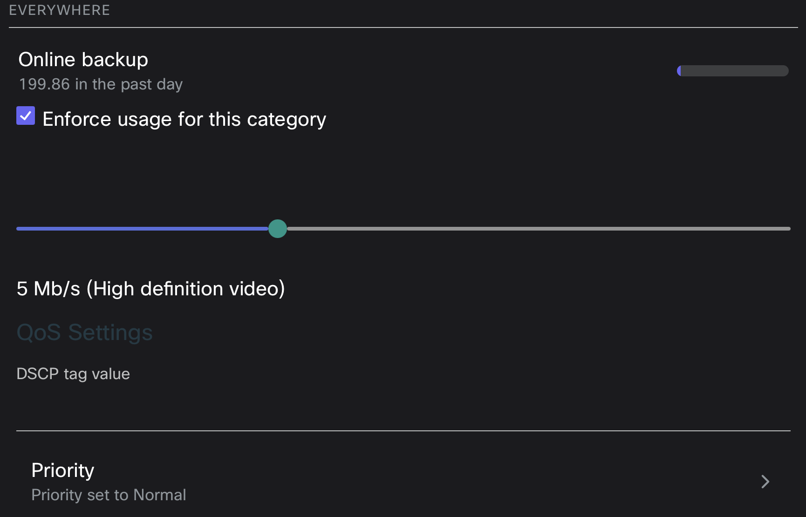Click the blue usage bar indicator tip
Viewport: 806px width, 517px height.
(679, 71)
